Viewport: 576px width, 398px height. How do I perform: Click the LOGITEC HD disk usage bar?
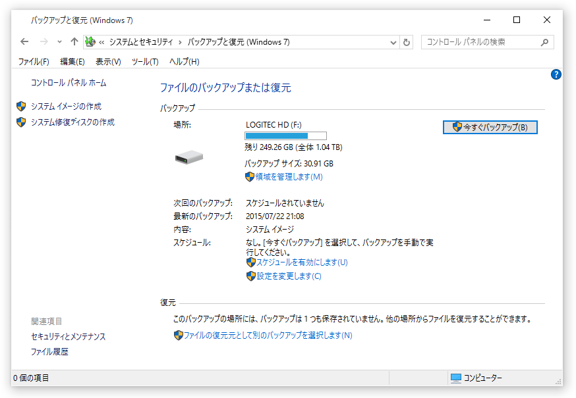point(285,136)
